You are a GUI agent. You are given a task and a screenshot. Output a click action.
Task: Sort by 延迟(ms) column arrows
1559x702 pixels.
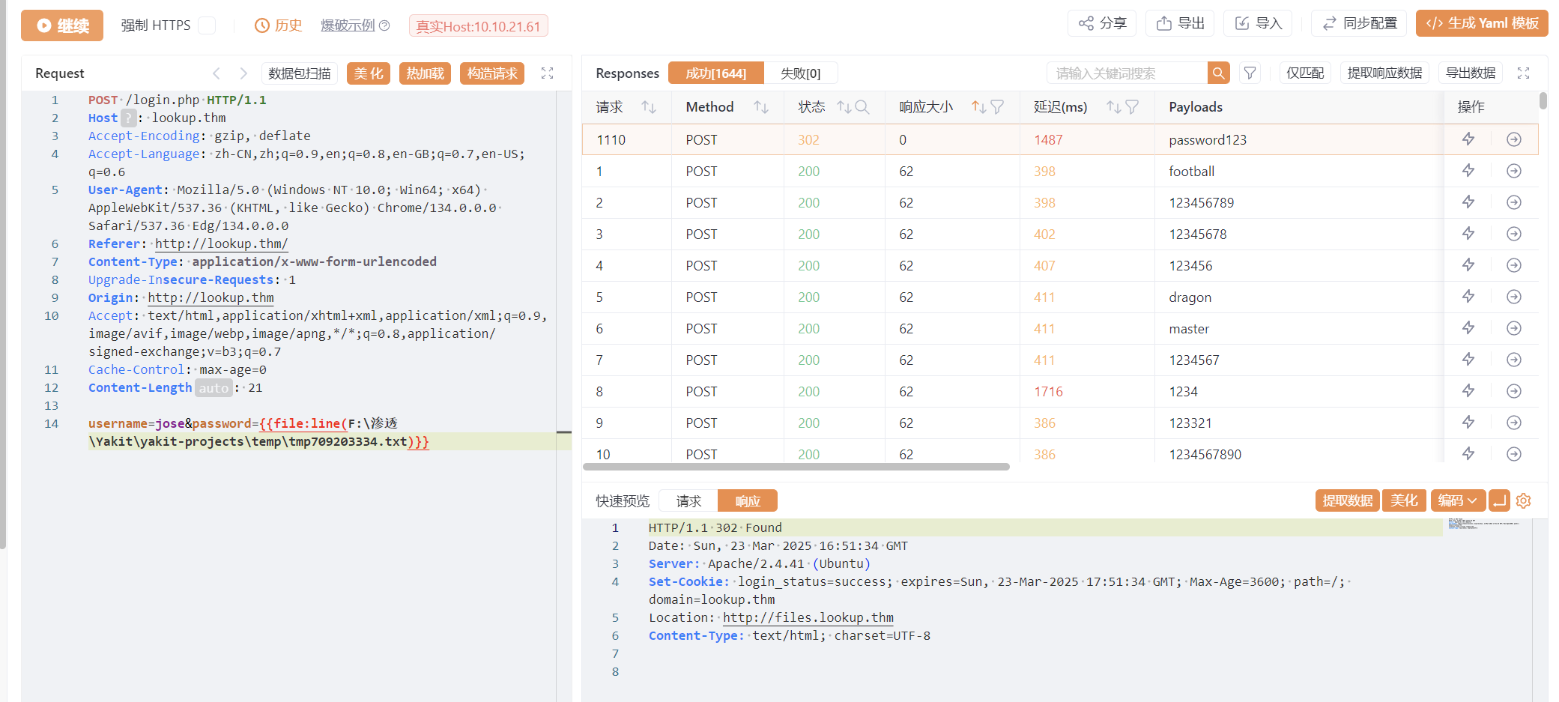click(x=1114, y=107)
